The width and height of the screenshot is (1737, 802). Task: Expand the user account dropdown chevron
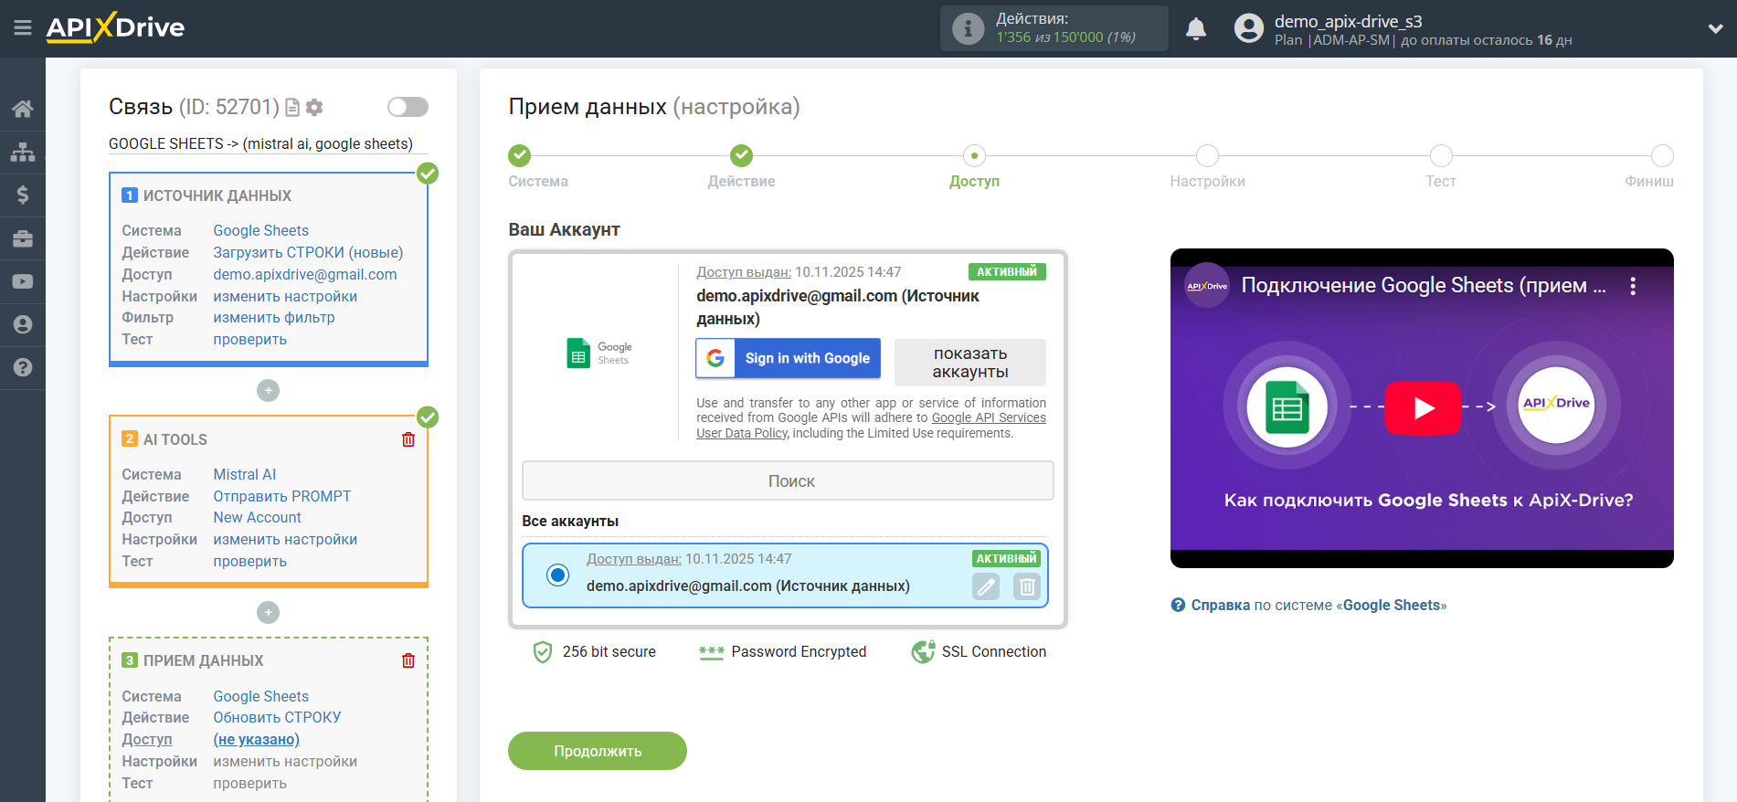(x=1715, y=29)
